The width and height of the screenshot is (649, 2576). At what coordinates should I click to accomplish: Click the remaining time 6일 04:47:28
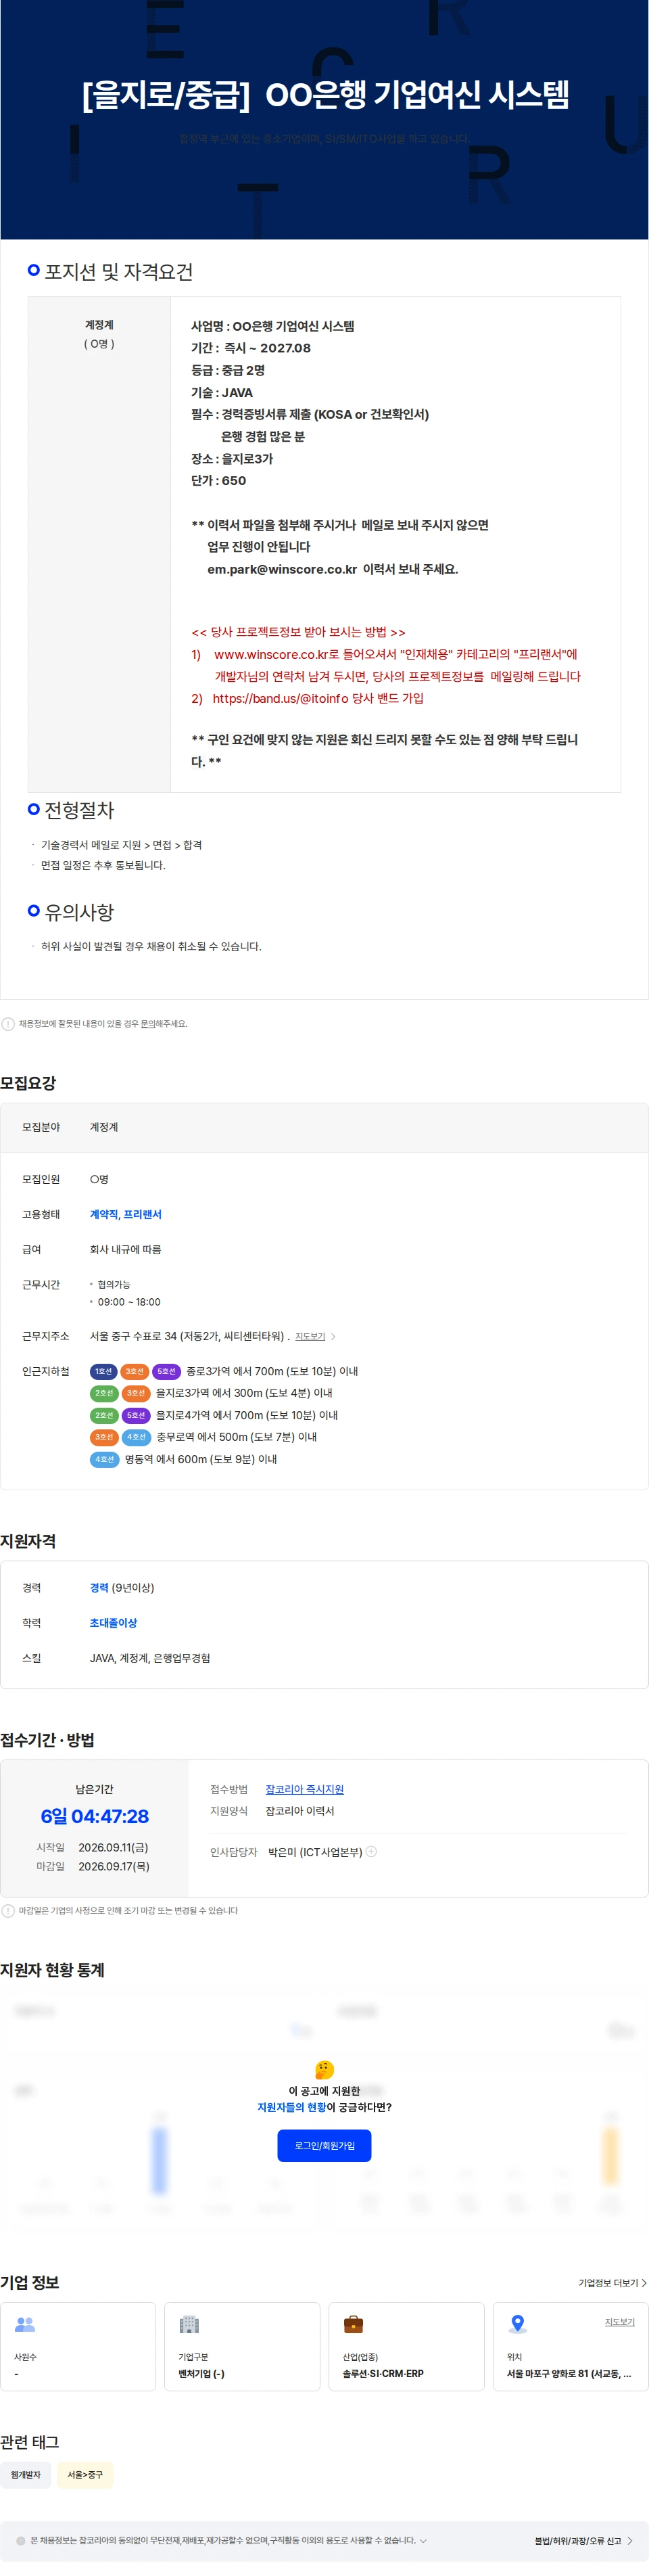[94, 1816]
